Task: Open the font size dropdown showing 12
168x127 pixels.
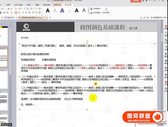Action: 6,9
